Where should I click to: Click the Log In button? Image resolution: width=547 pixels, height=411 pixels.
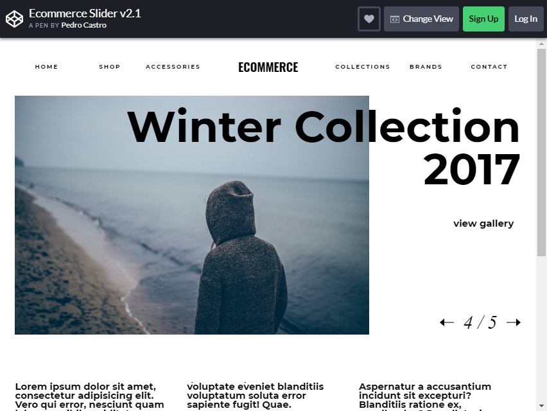[x=526, y=19]
